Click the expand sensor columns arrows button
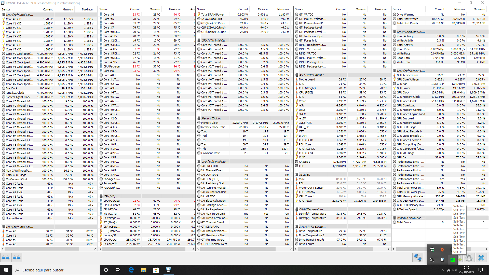The width and height of the screenshot is (489, 275). pyautogui.click(x=6, y=258)
